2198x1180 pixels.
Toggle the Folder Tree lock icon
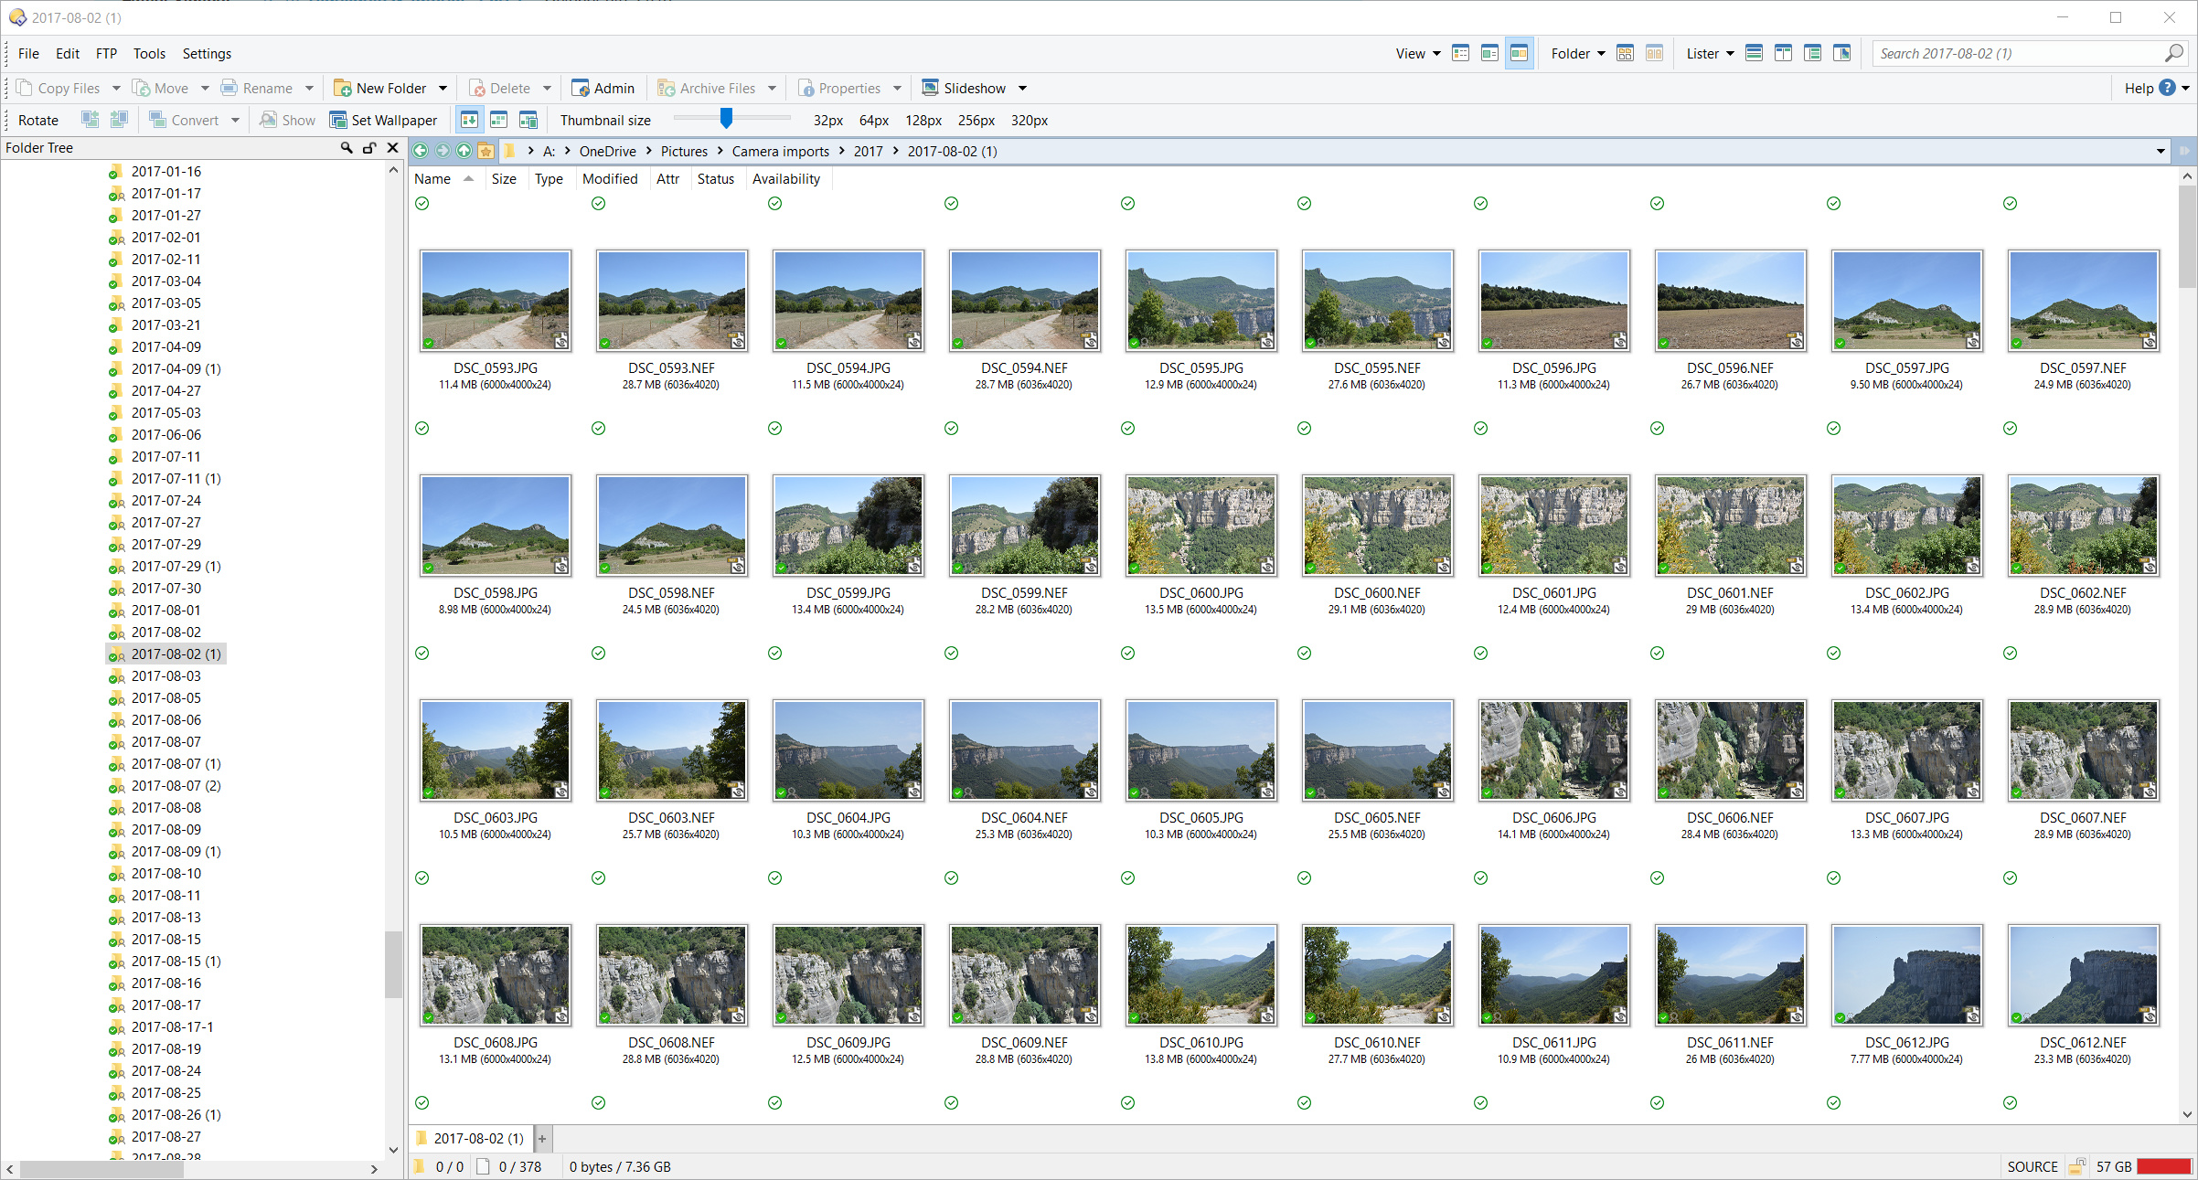(369, 148)
